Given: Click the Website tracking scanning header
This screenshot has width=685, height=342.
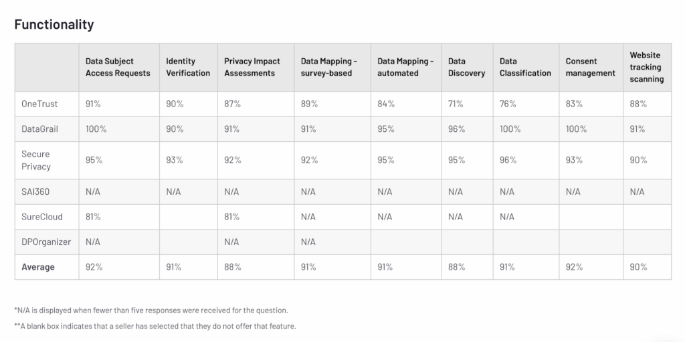Looking at the screenshot, I should (x=646, y=67).
